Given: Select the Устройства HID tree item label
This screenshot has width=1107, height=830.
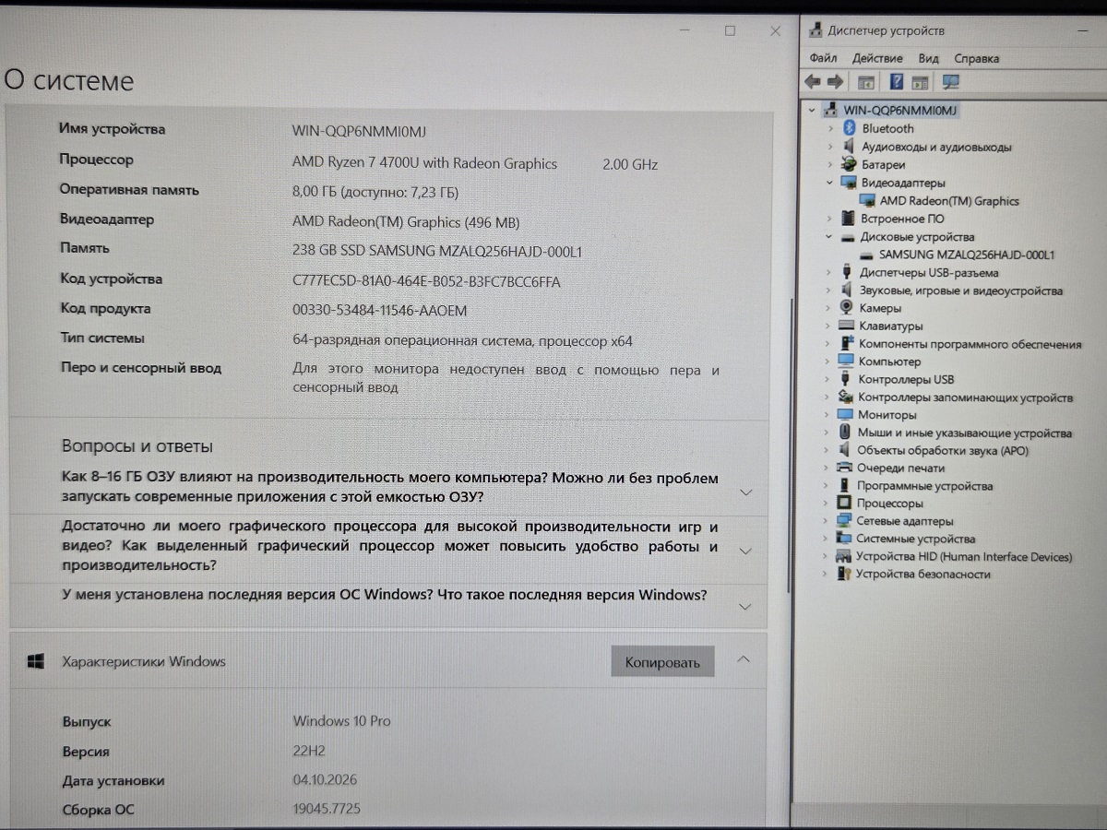Looking at the screenshot, I should pyautogui.click(x=964, y=557).
